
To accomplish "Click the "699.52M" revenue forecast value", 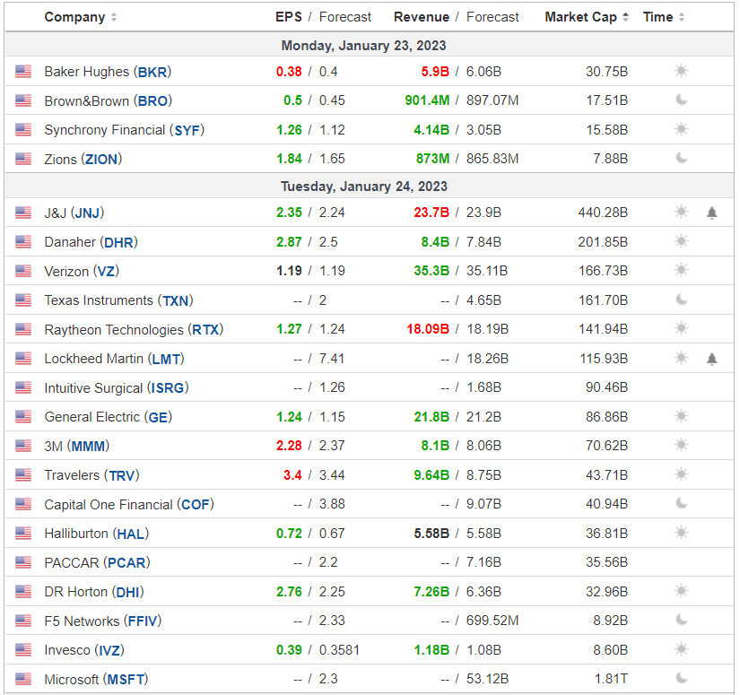I will click(492, 621).
